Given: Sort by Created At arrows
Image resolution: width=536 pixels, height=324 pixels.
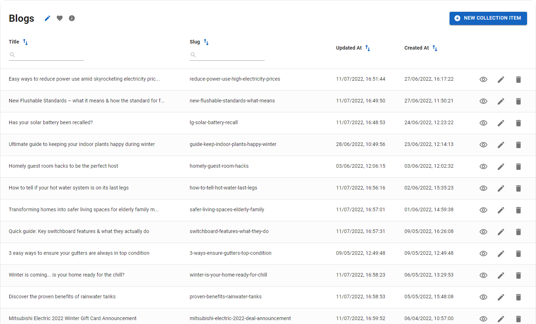Looking at the screenshot, I should tap(435, 48).
